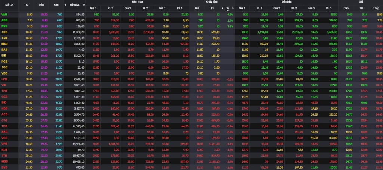Open ticker NVB
This screenshot has width=383, height=170.
click(x=4, y=26)
